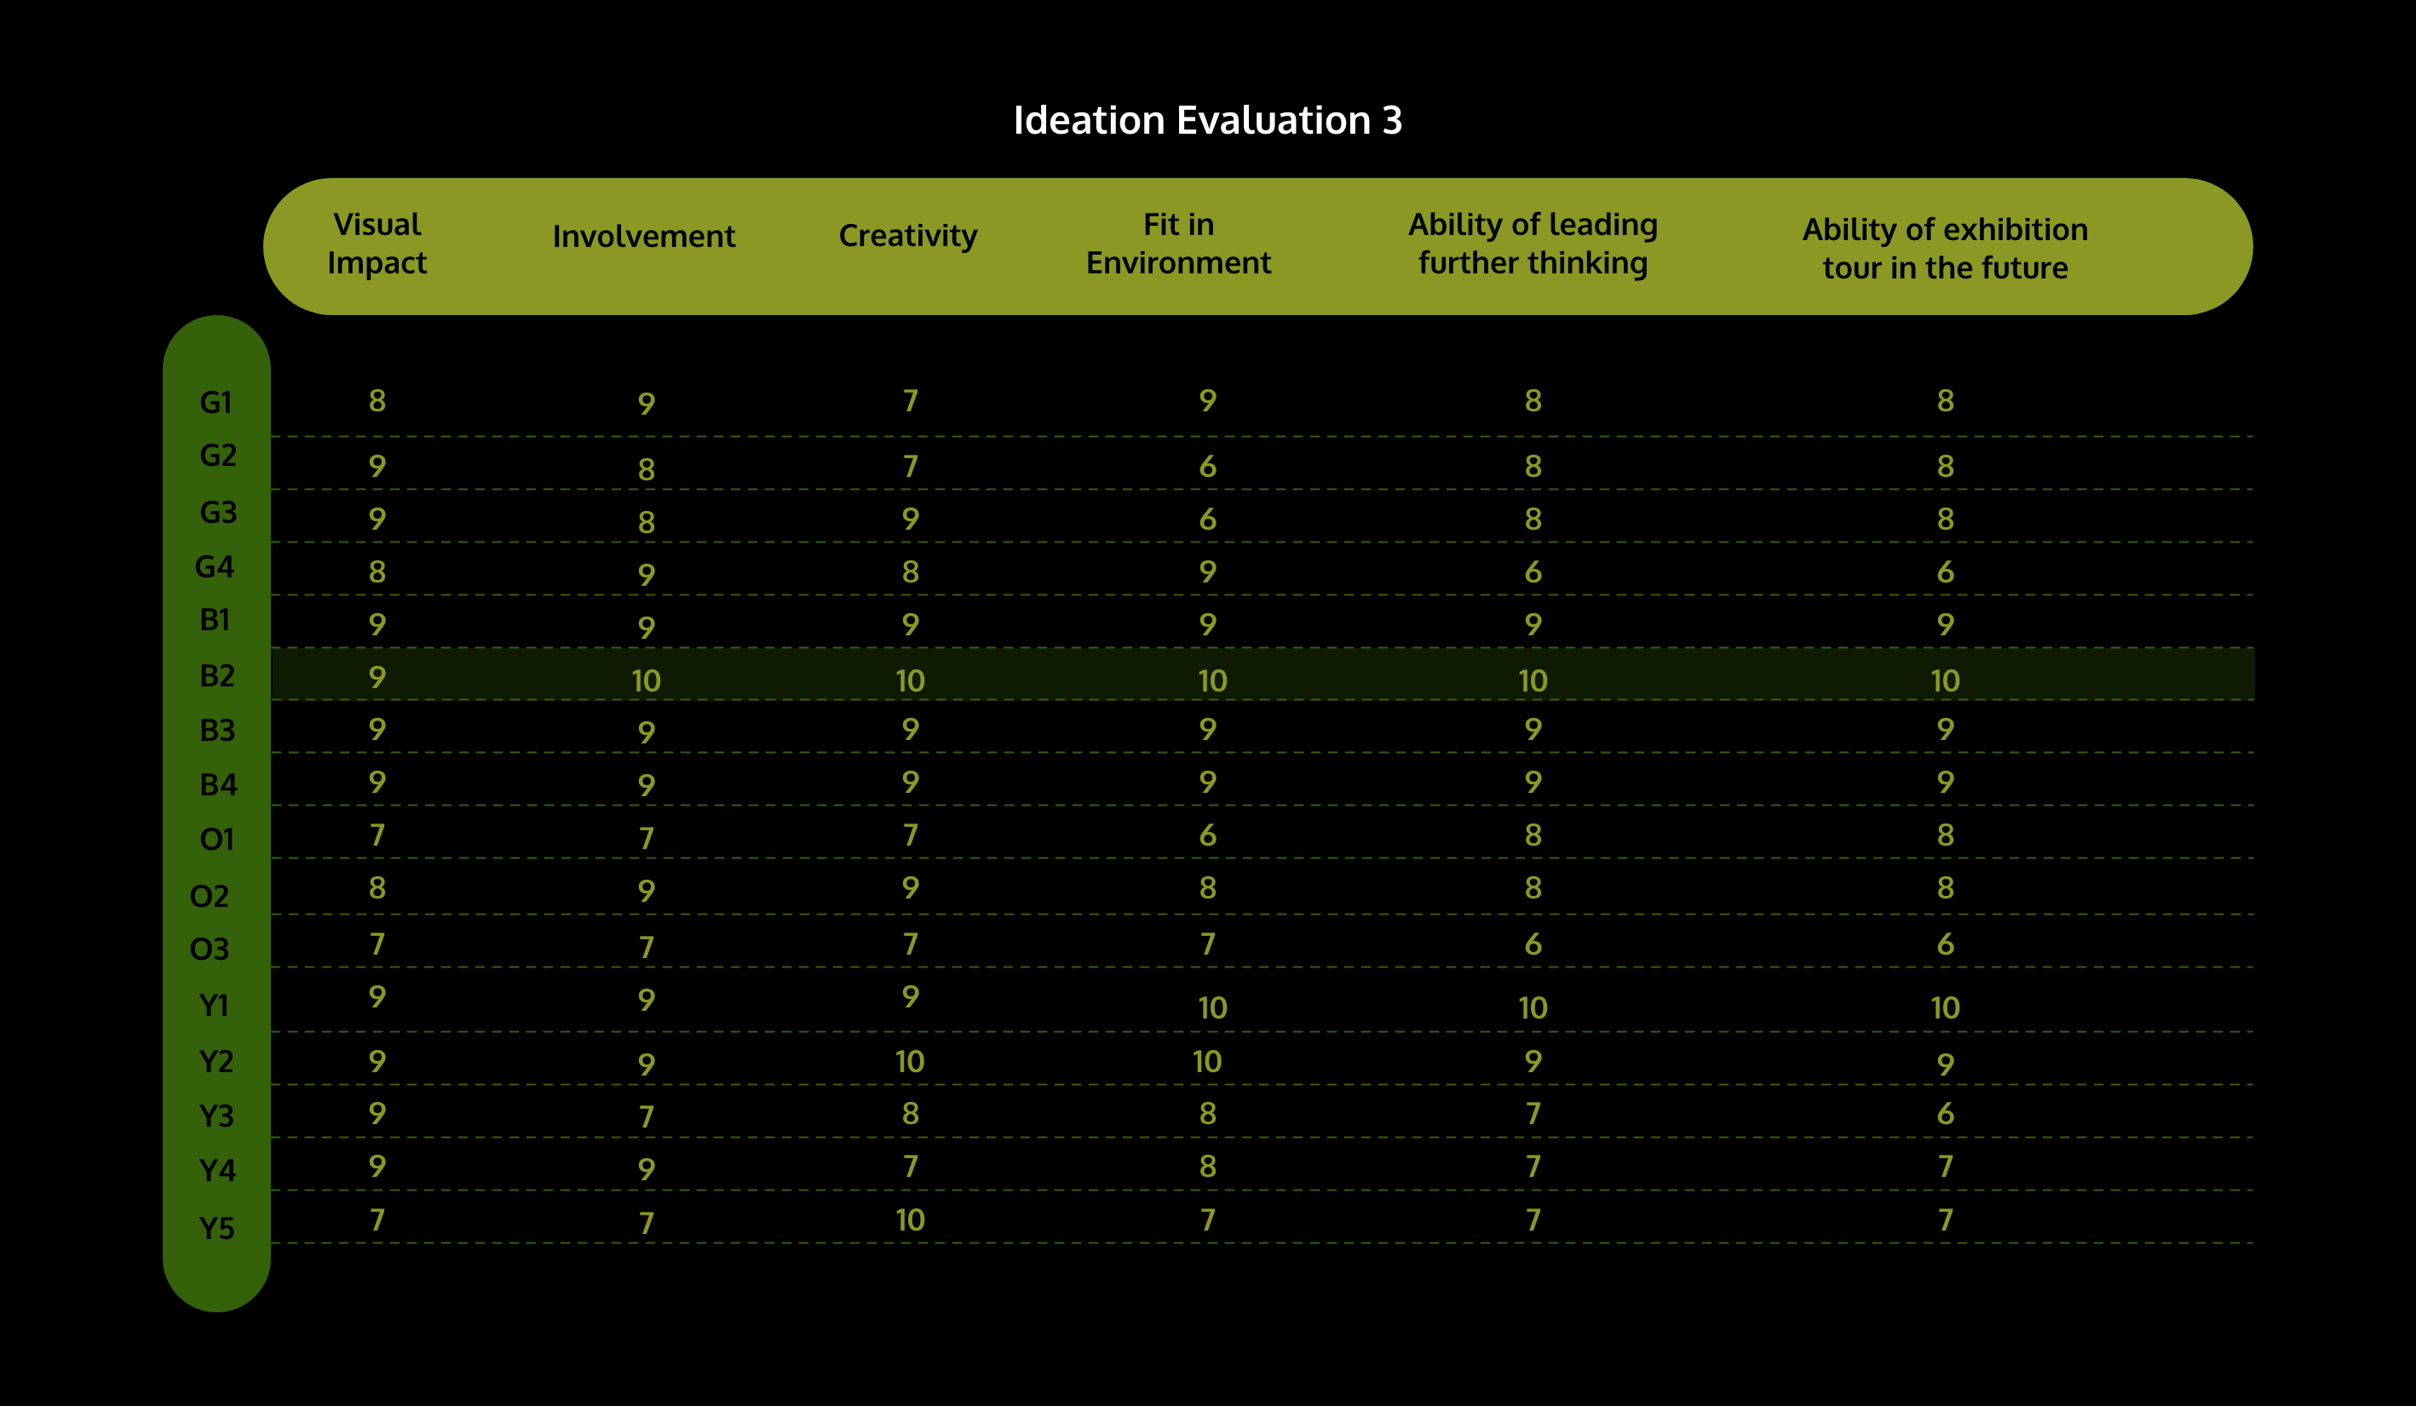This screenshot has width=2416, height=1406.
Task: Click row label B2
Action: (x=216, y=675)
